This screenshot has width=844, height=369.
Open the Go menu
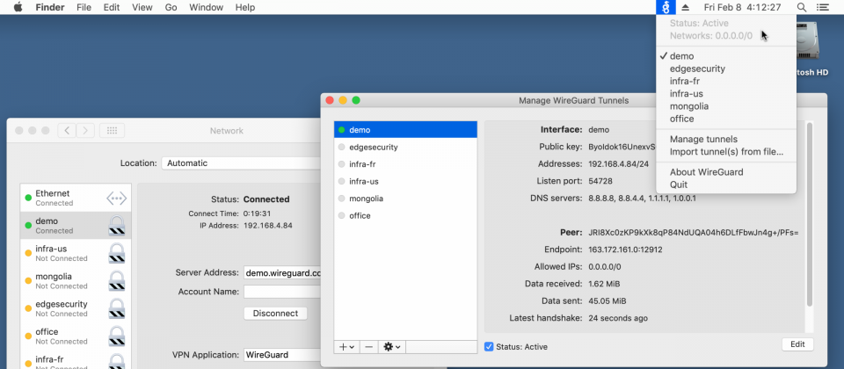click(x=171, y=8)
